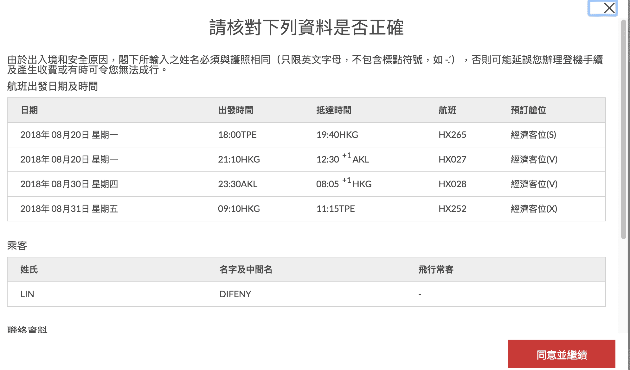This screenshot has height=370, width=630.
Task: Click cabin class 經濟客位(V) for HX027
Action: pyautogui.click(x=534, y=159)
